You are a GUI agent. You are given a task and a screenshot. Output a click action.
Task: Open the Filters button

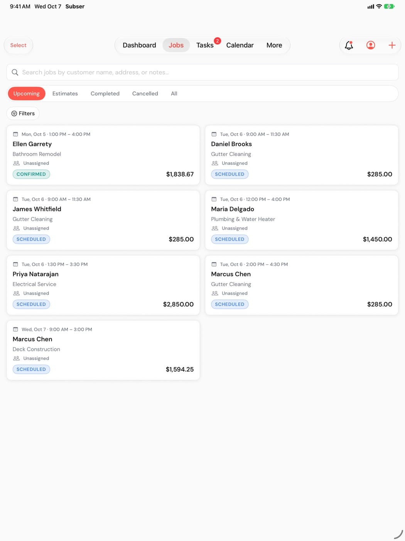pos(23,114)
